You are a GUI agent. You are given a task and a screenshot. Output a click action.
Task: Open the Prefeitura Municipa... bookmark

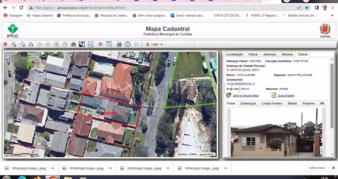click(74, 16)
